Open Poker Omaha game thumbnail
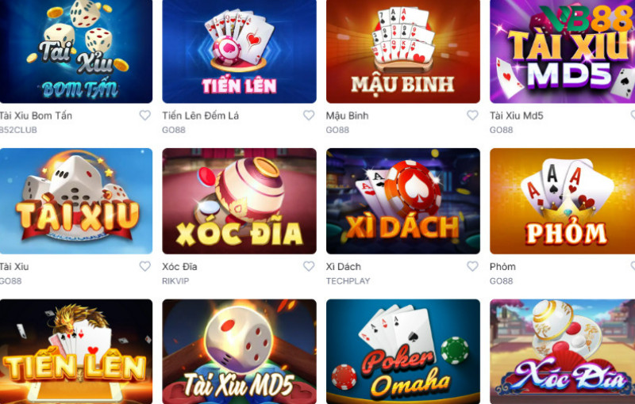 coord(403,352)
